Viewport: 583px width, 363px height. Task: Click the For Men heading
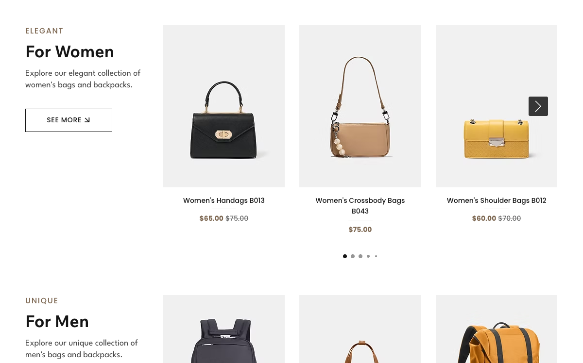tap(57, 321)
